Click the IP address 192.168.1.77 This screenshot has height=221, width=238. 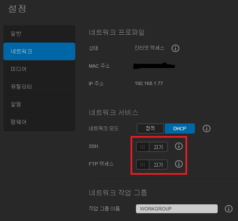(x=149, y=83)
